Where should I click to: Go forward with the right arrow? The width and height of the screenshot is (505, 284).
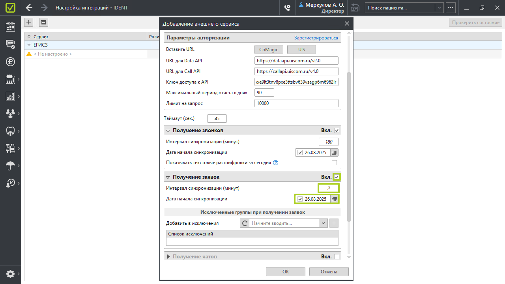pyautogui.click(x=44, y=7)
